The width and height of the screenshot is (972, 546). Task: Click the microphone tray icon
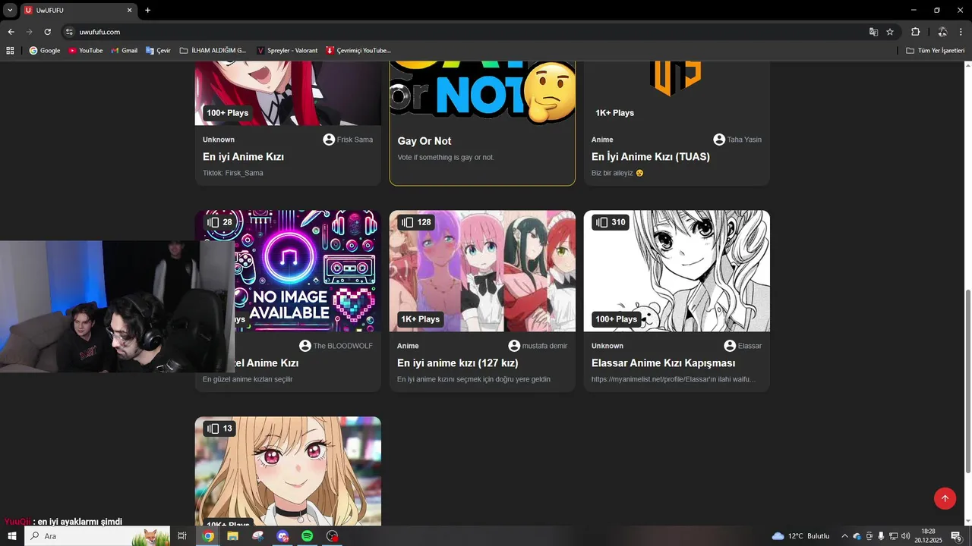[x=881, y=536]
